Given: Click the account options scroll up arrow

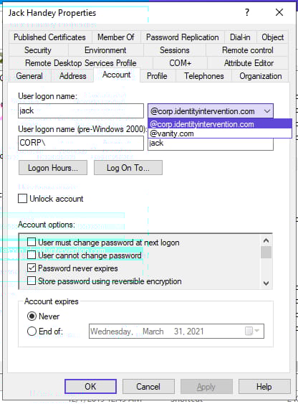Looking at the screenshot, I should (266, 240).
